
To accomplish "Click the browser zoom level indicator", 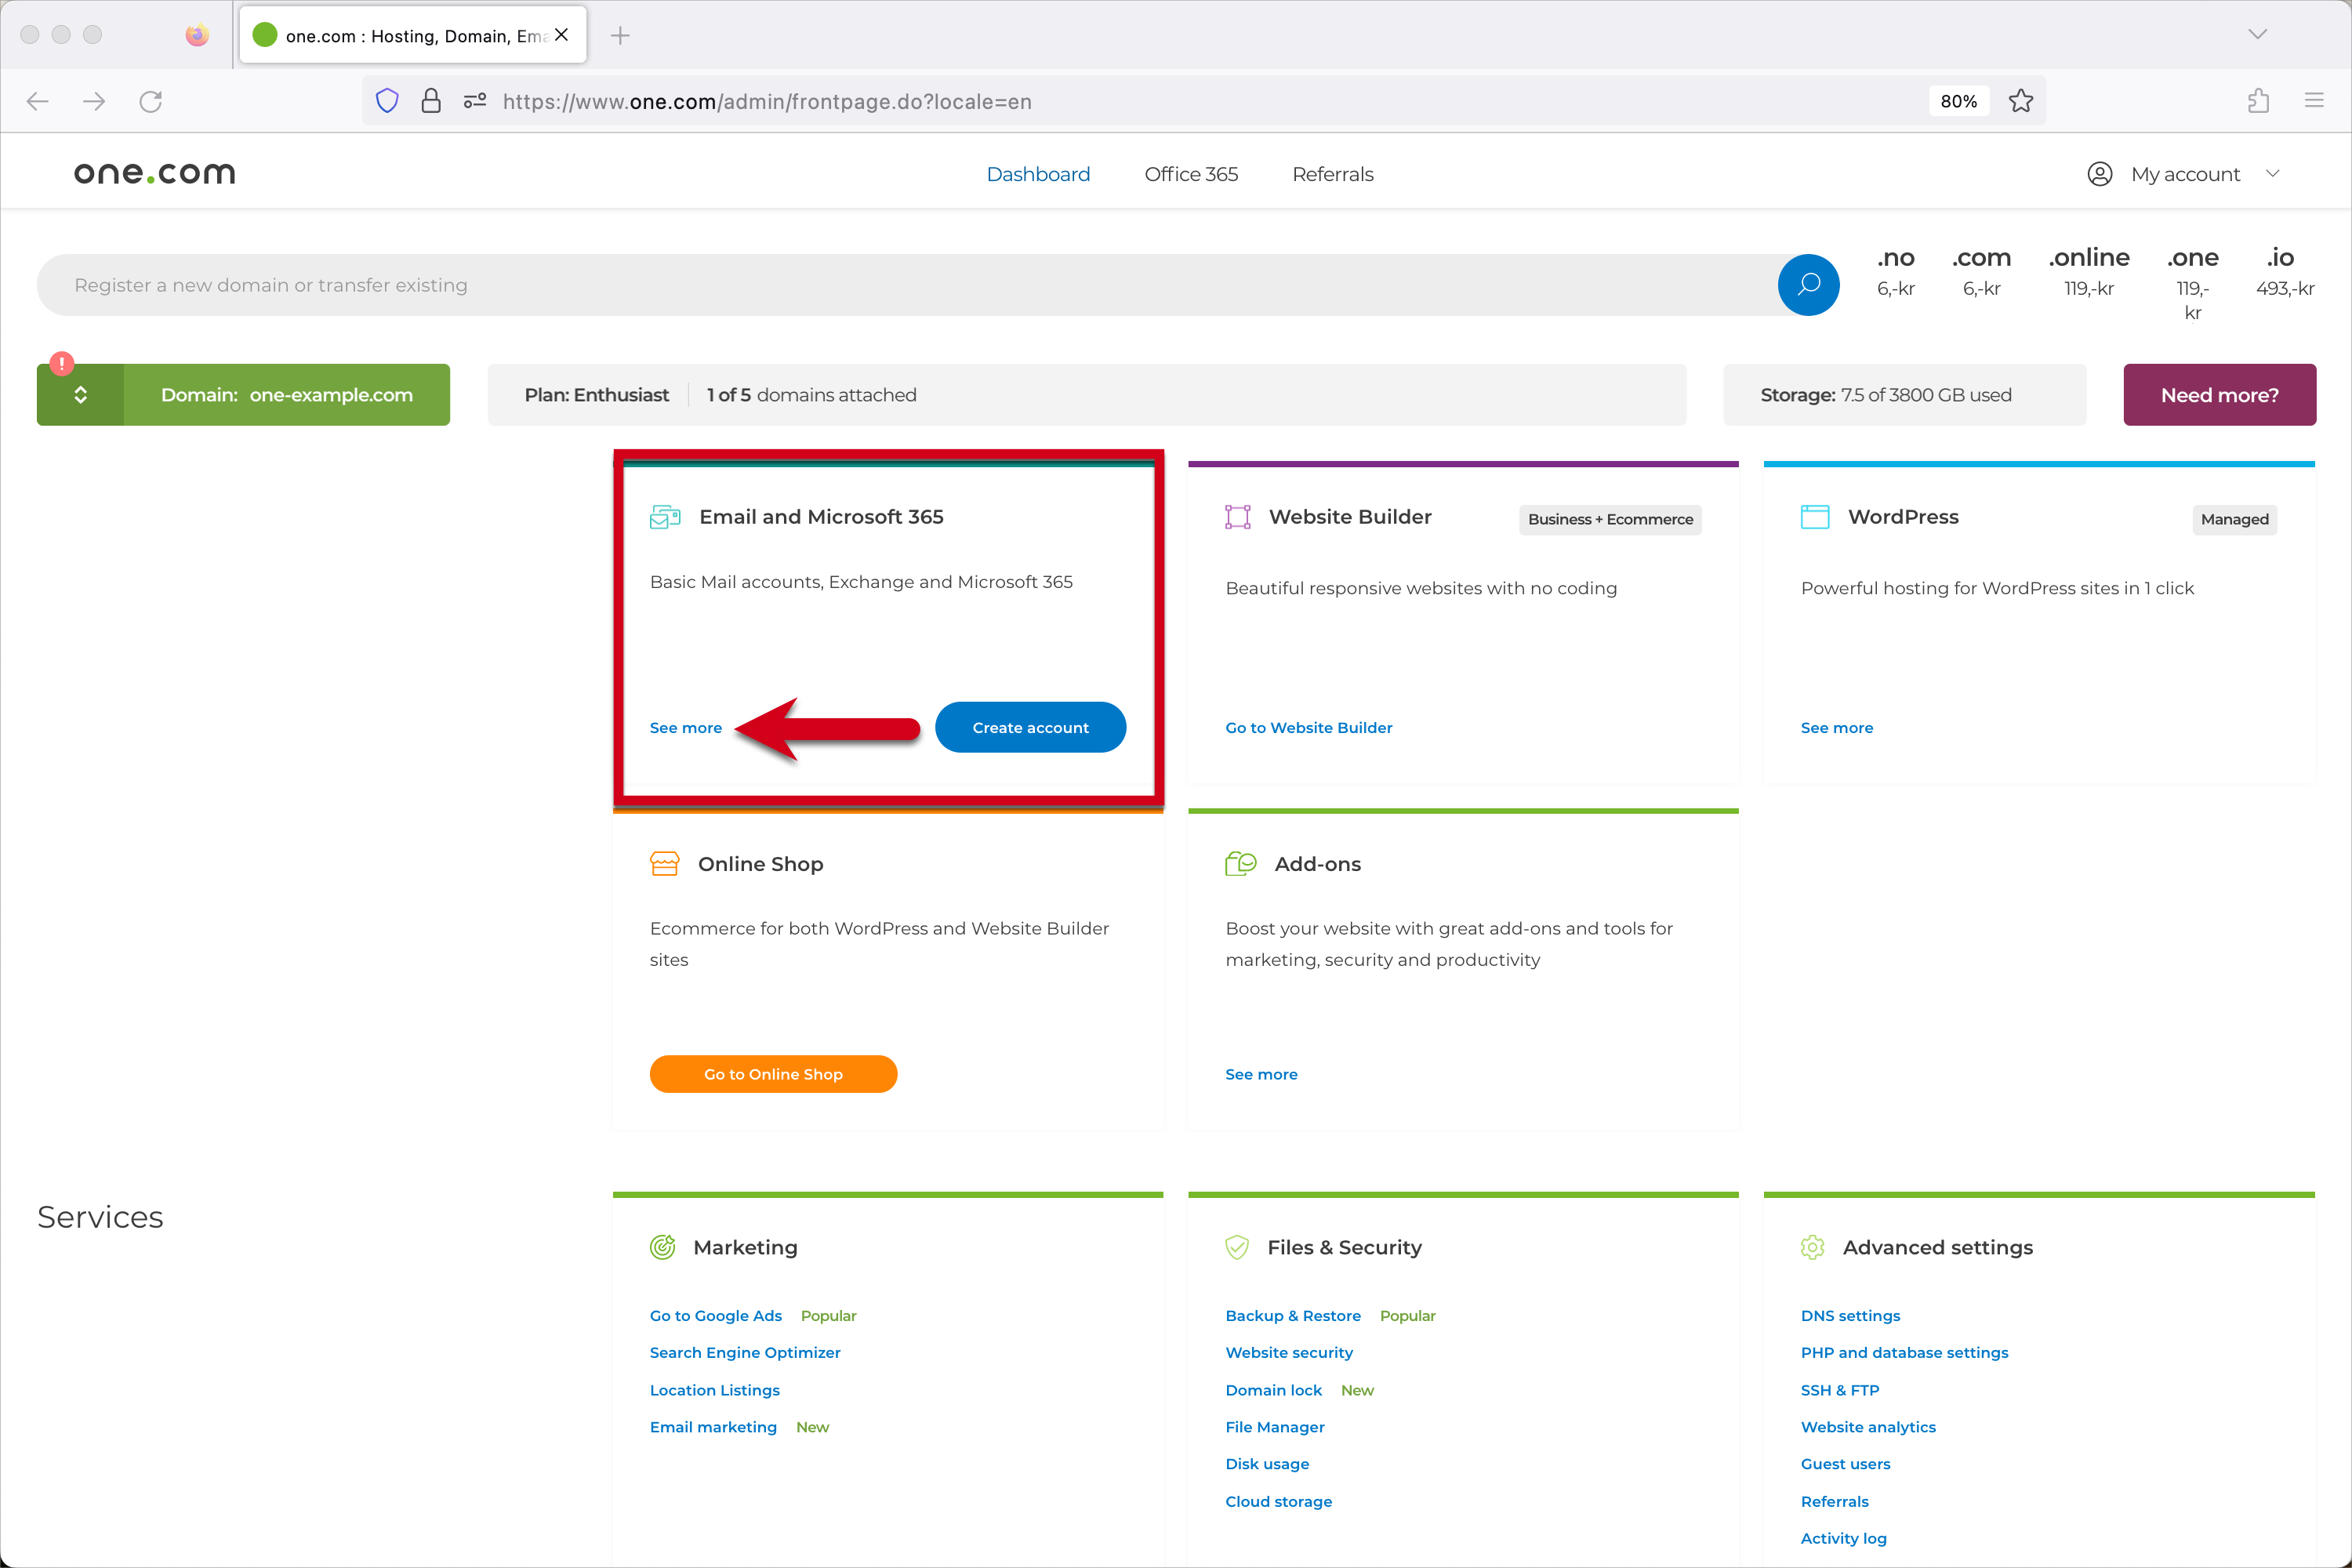I will 1955,100.
